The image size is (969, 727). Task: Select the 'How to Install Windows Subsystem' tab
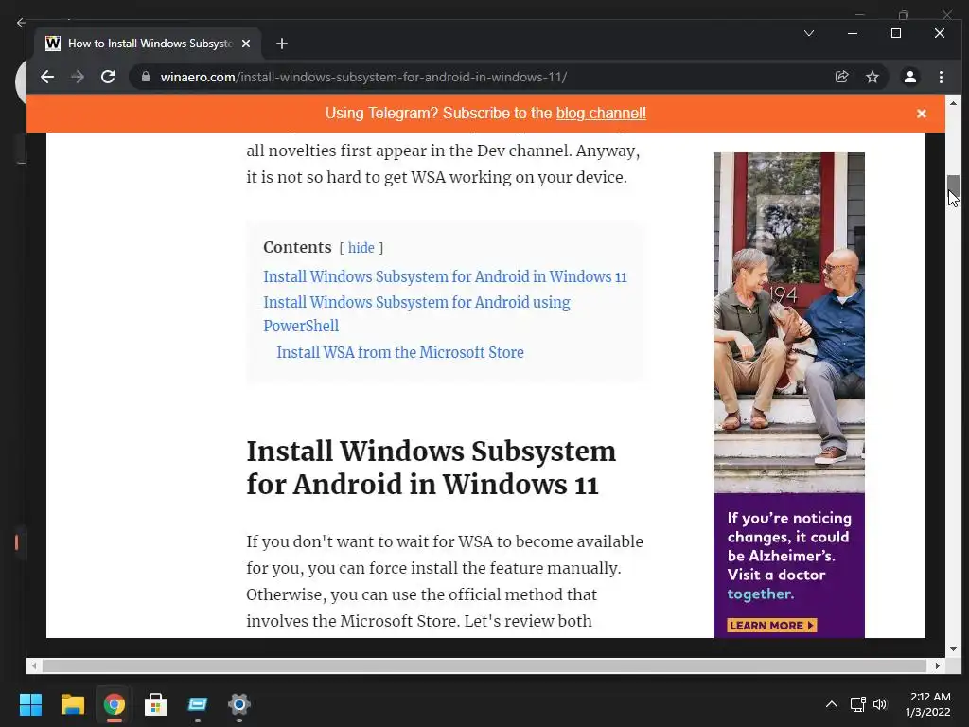pos(149,44)
